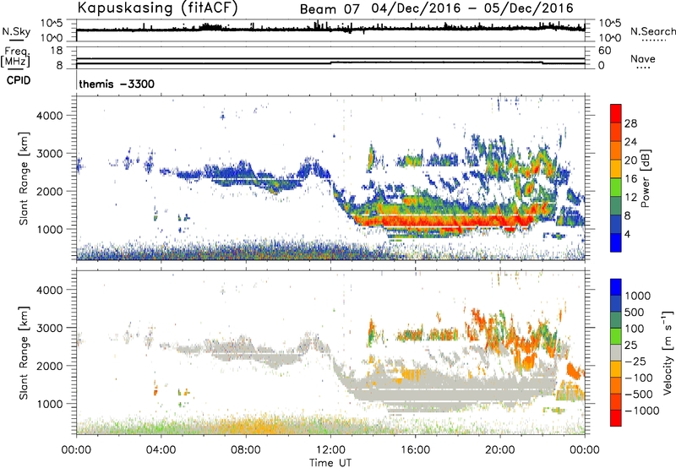
Task: Select the Power [dB] colorbar title
Action: click(646, 178)
